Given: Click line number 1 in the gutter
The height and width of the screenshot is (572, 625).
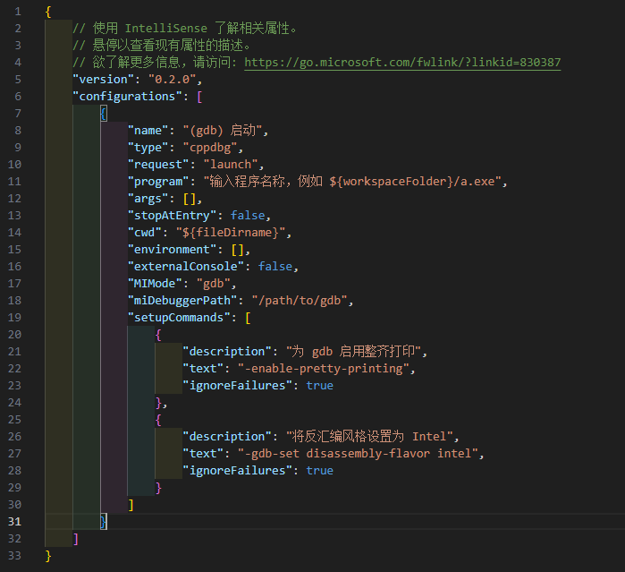Looking at the screenshot, I should tap(17, 12).
